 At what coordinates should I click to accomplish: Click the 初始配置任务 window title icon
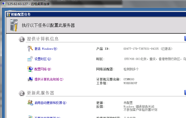tap(8, 14)
